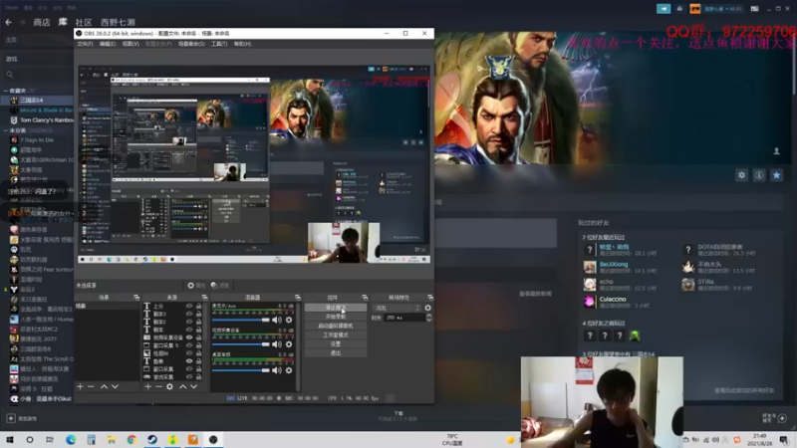Screen dimensions: 797x448
Task: Open OBS 设置 from the controls panel
Action: (336, 343)
